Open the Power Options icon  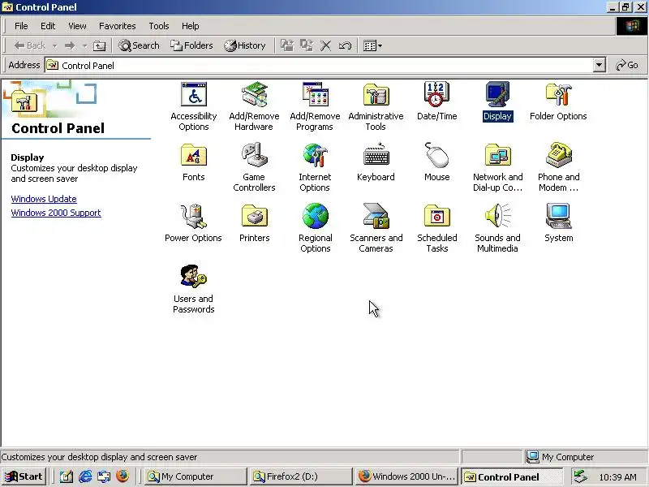194,223
